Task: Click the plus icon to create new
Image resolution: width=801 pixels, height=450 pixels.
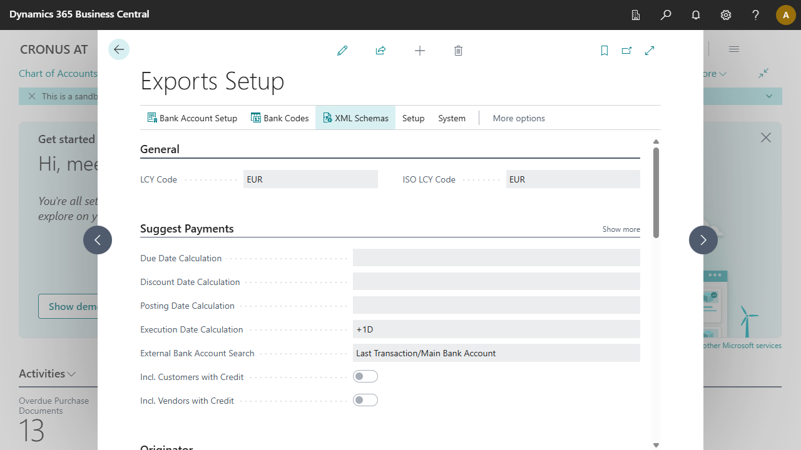Action: point(420,51)
